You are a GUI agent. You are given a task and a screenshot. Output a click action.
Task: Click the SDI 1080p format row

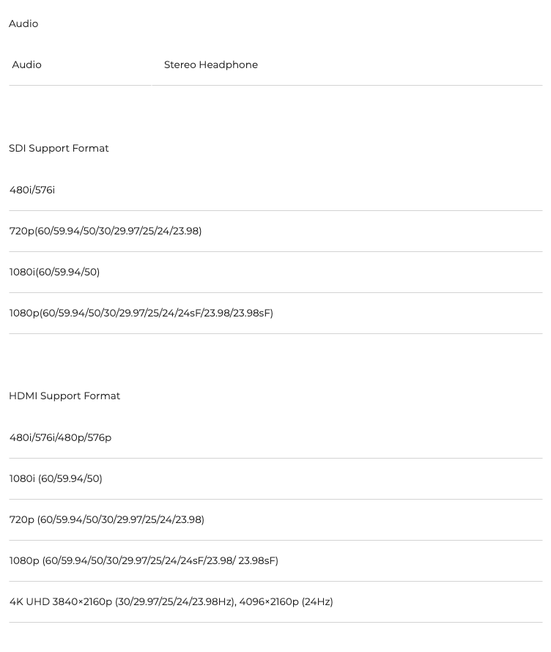click(275, 313)
